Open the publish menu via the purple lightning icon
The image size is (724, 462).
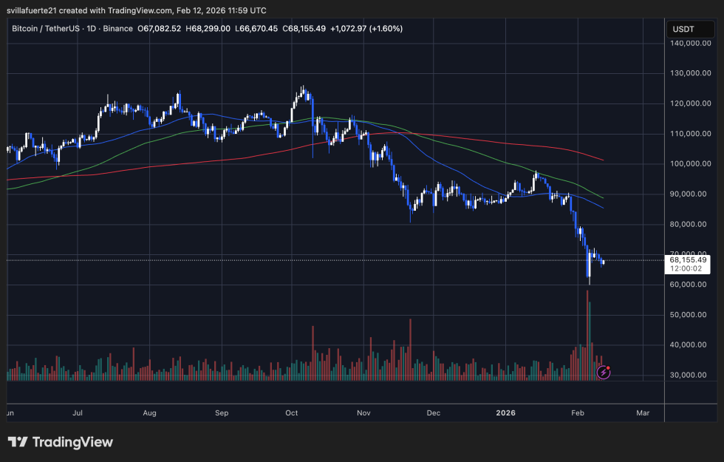pyautogui.click(x=604, y=373)
